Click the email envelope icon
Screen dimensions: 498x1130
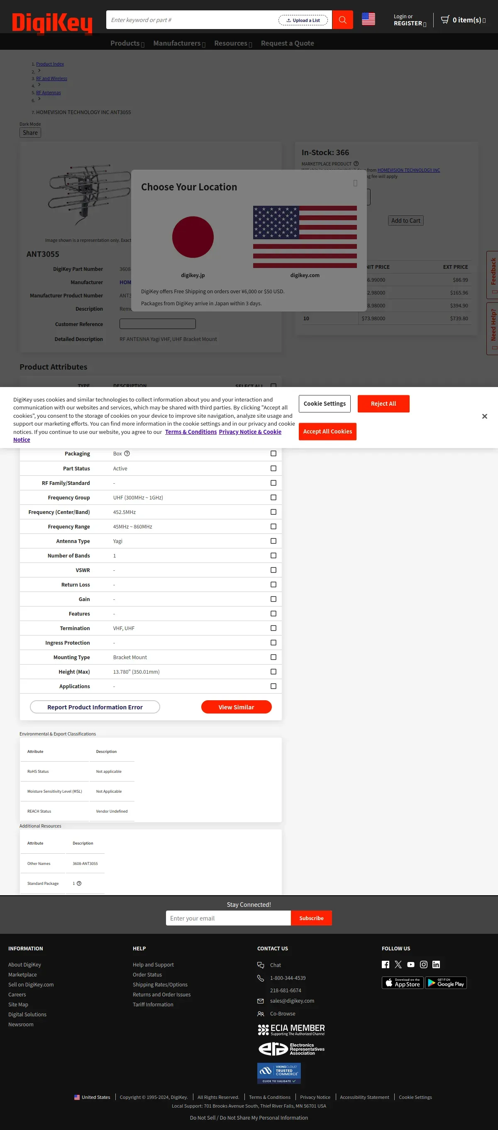[x=261, y=1001]
